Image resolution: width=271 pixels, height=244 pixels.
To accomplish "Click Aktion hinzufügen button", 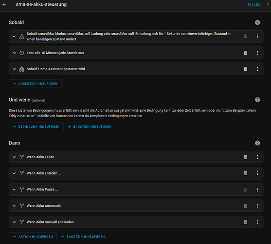I will tap(33, 237).
